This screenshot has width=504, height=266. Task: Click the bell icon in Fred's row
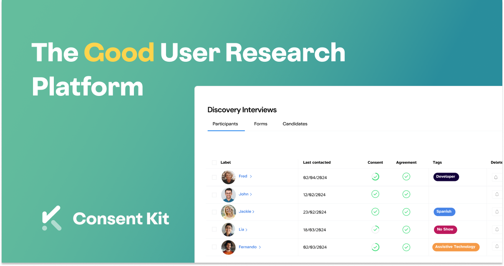(x=496, y=177)
